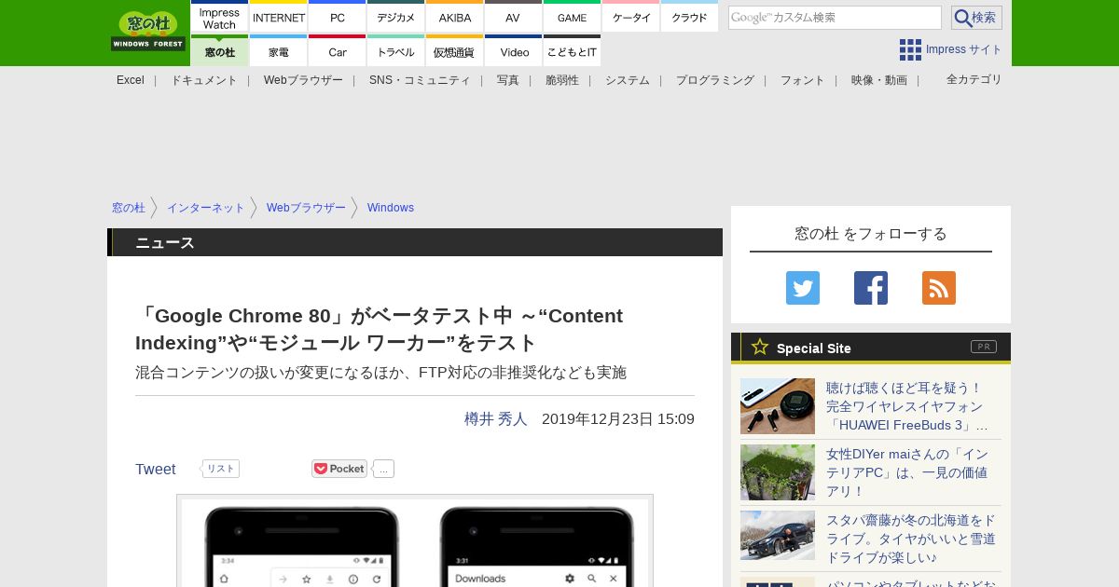Open the INTERNET tab
The height and width of the screenshot is (587, 1119).
pyautogui.click(x=279, y=18)
